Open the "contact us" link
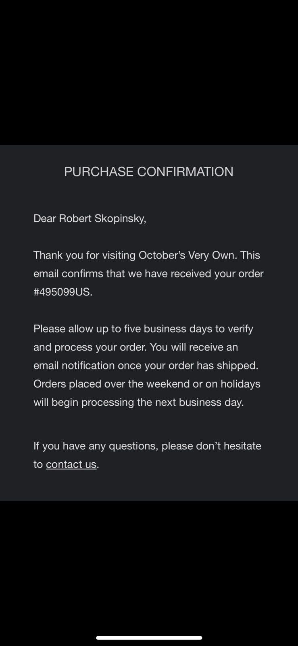Viewport: 298px width, 646px height. tap(71, 464)
